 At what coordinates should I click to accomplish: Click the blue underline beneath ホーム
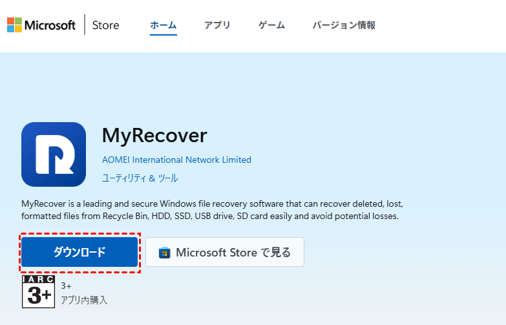pos(163,35)
